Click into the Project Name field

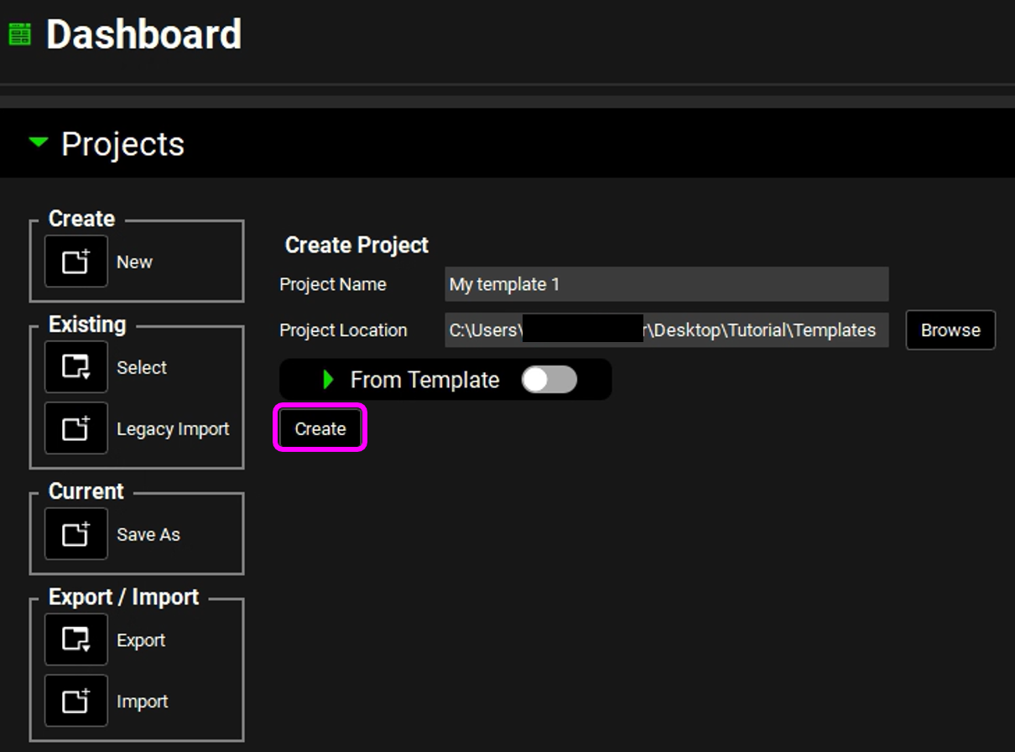pyautogui.click(x=666, y=284)
